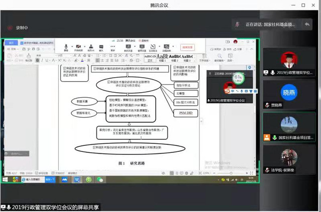Toggle the camera in shared meeting toolbar
Viewport: 321px width, 212px height.
78,47
